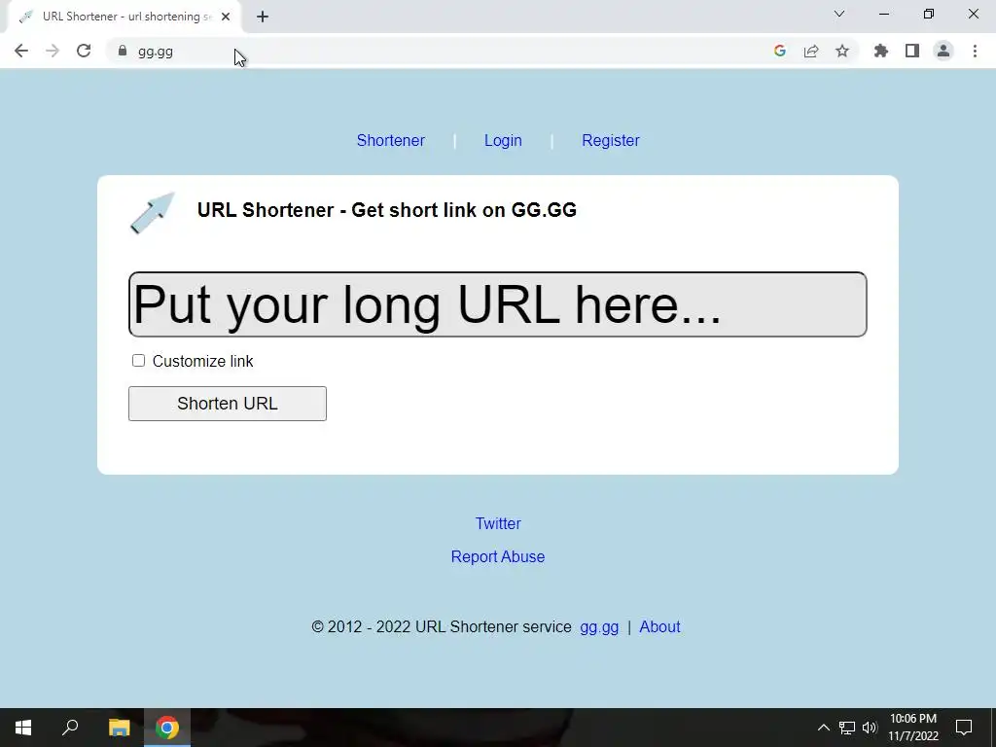
Task: View site info via the padlock icon
Action: [123, 51]
